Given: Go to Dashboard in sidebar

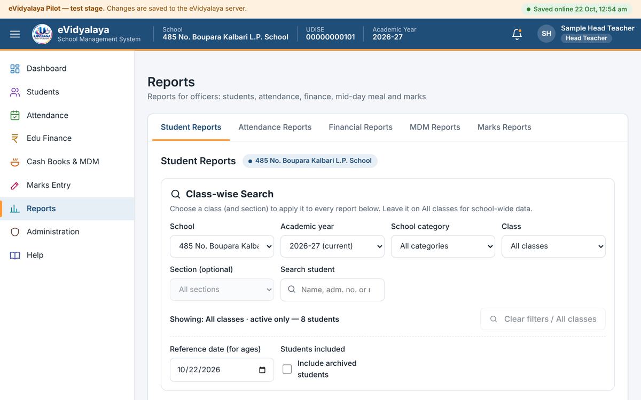Looking at the screenshot, I should pos(67,69).
